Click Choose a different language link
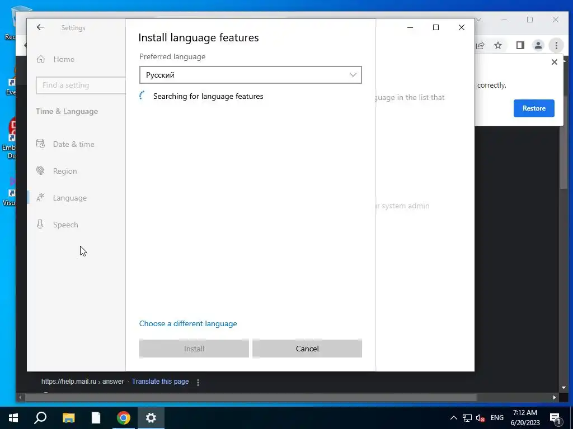Viewport: 573px width, 429px height. (188, 323)
